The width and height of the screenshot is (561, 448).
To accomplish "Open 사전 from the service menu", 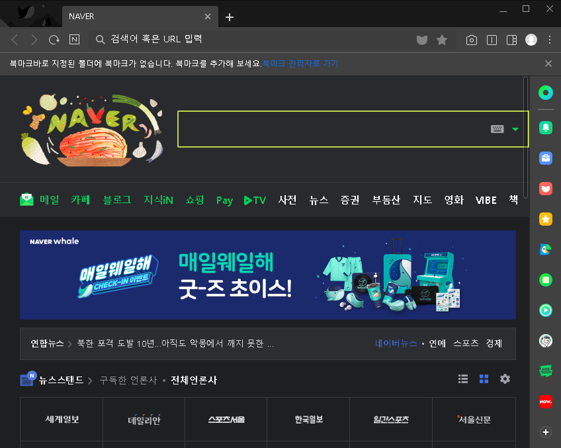I will coord(287,200).
